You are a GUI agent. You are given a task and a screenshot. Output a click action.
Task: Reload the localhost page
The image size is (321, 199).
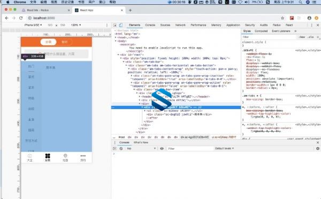(x=21, y=18)
